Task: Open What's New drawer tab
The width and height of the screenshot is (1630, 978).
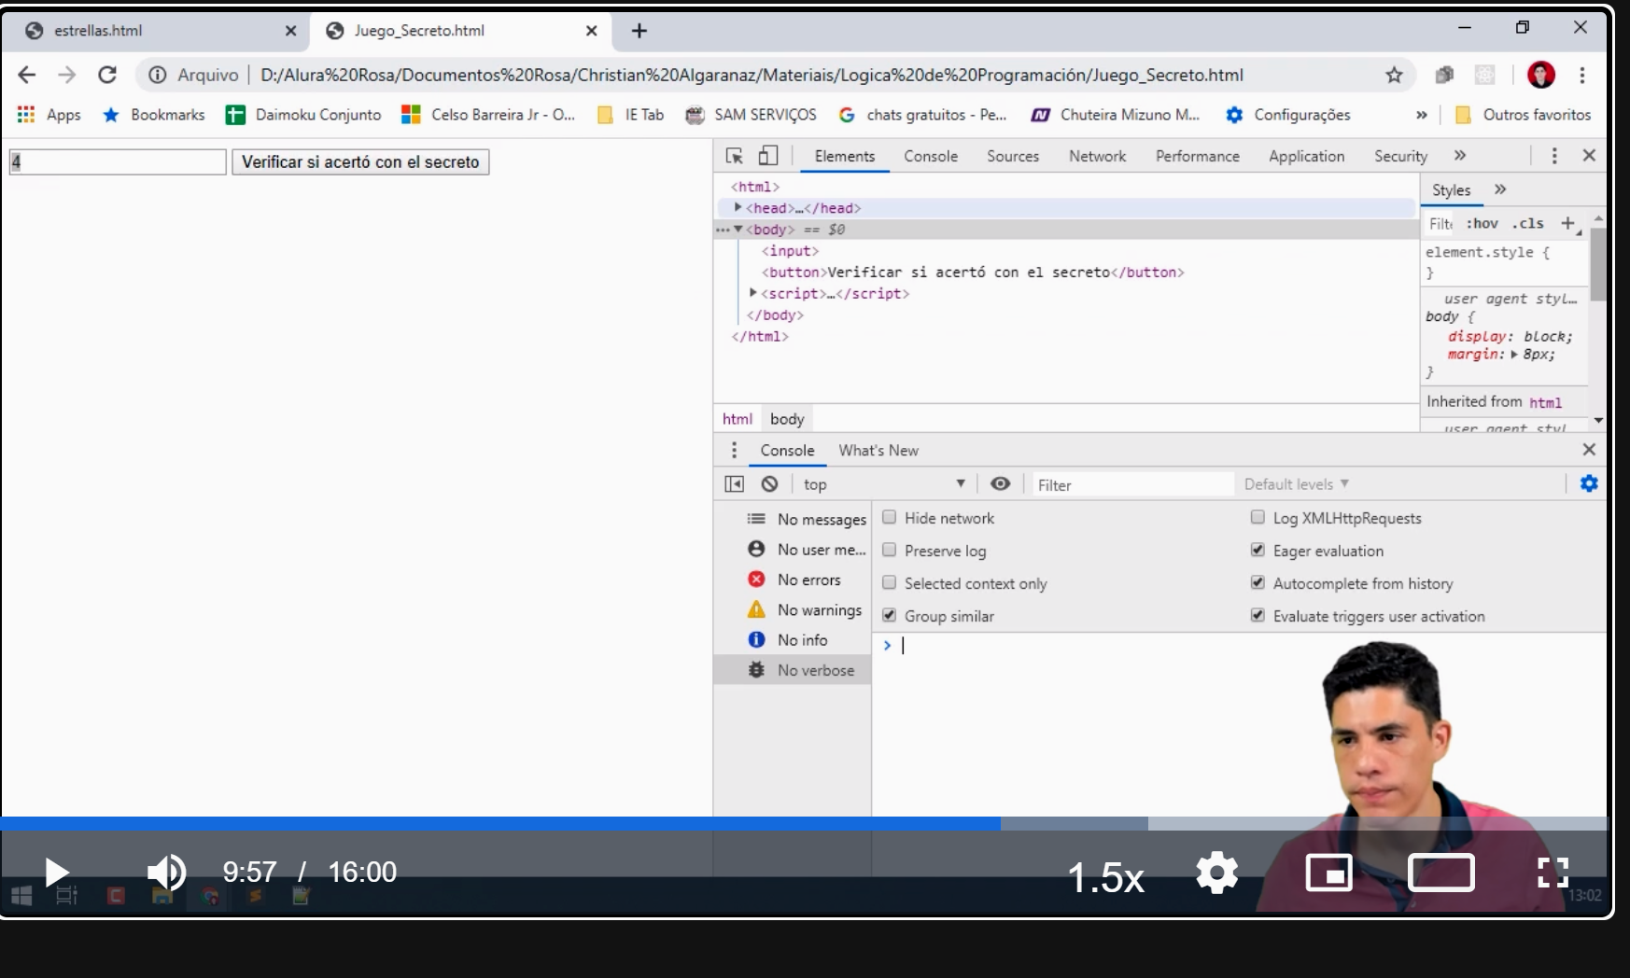Action: tap(878, 451)
